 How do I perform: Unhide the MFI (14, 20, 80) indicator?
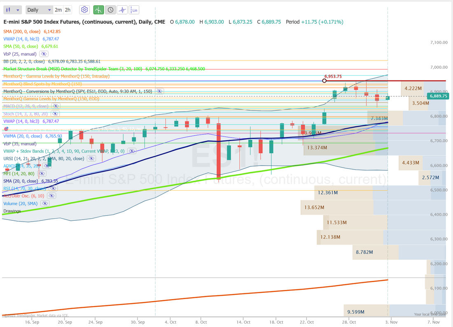(41, 173)
